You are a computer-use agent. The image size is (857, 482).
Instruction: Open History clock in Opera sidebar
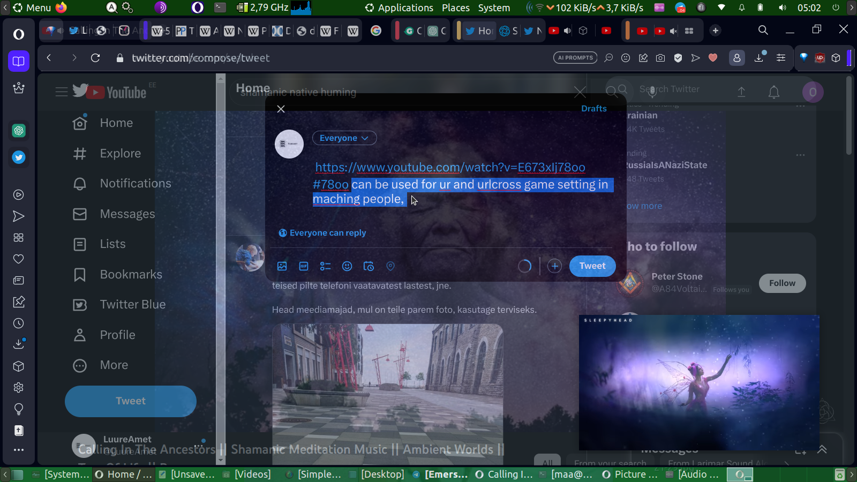coord(19,323)
